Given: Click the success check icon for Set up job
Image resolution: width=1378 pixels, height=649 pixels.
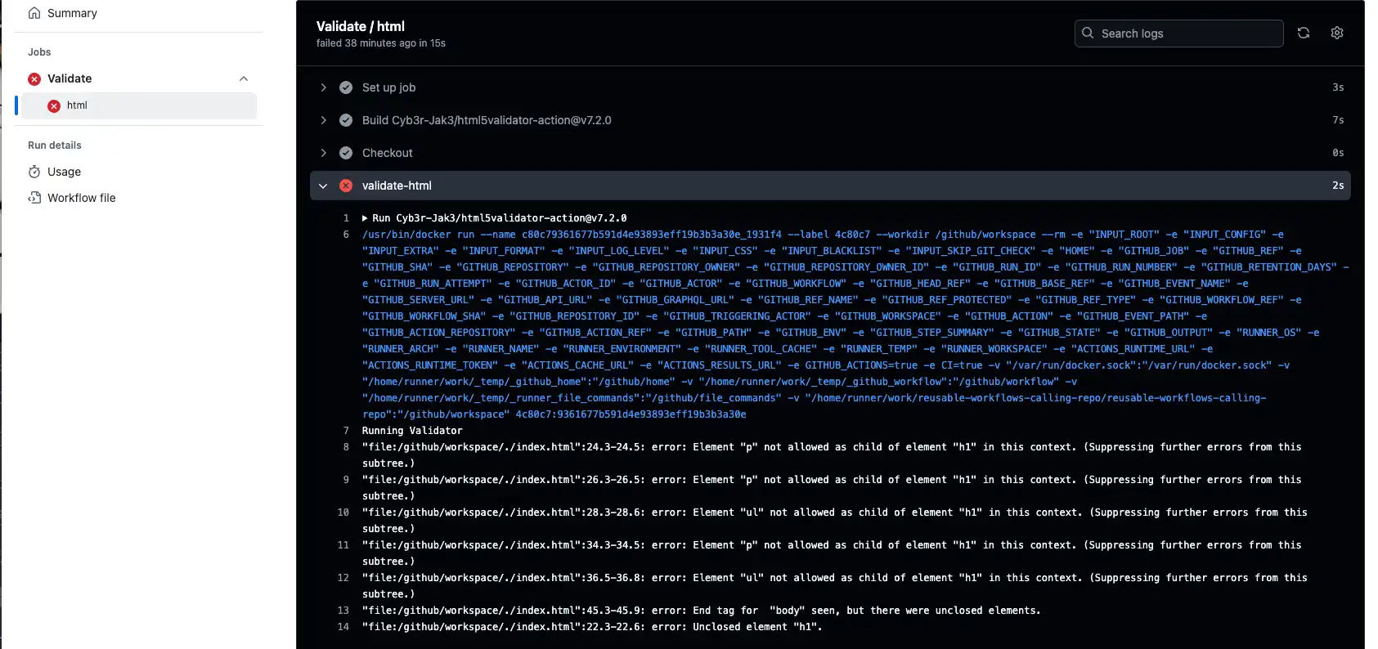Looking at the screenshot, I should (346, 87).
